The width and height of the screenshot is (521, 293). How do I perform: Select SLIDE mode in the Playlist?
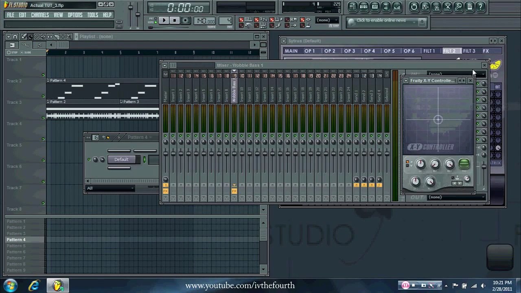26,52
